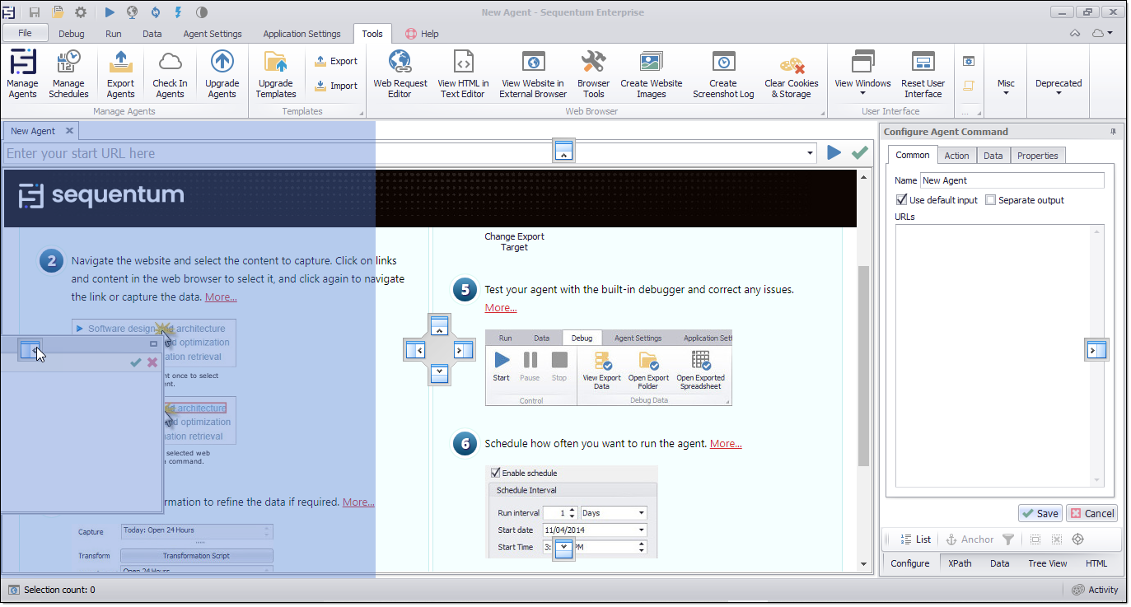The width and height of the screenshot is (1131, 607).
Task: Collapse the ribbon with the chevron-up button
Action: pos(1075,34)
